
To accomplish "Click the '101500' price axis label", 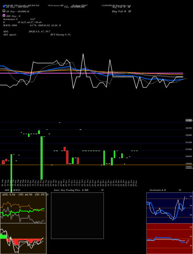I will pos(189,142).
